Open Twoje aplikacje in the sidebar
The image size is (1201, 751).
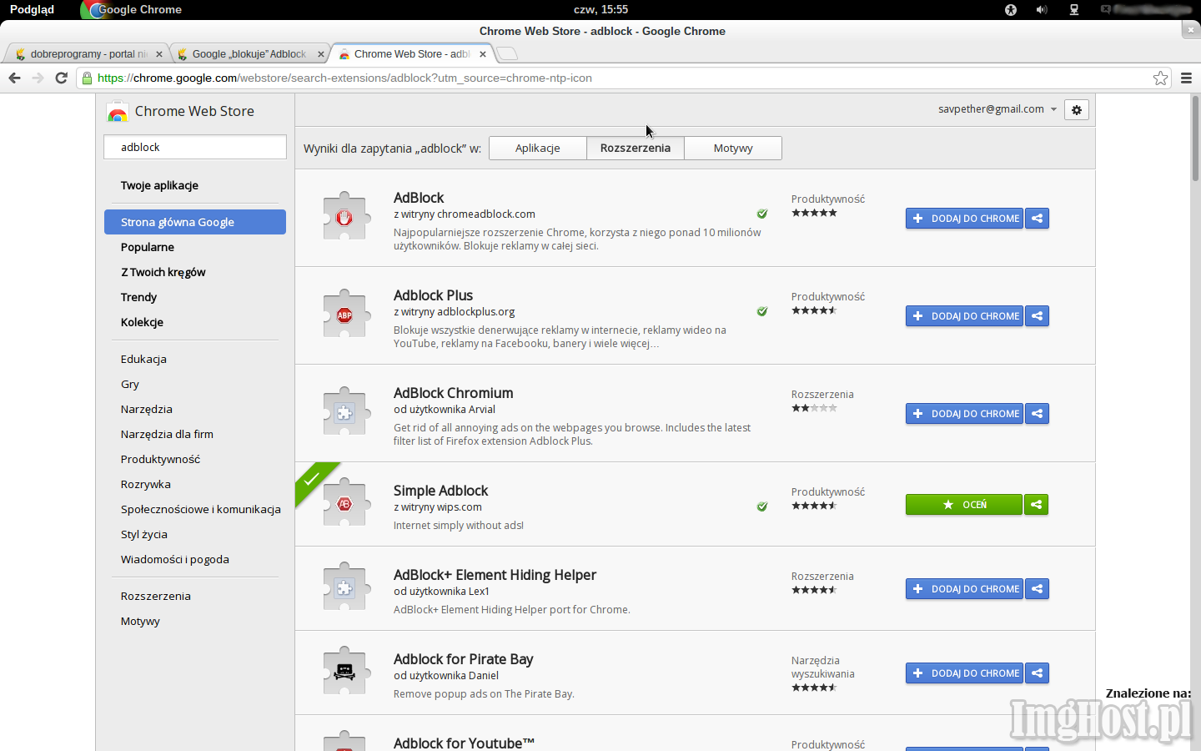point(159,185)
